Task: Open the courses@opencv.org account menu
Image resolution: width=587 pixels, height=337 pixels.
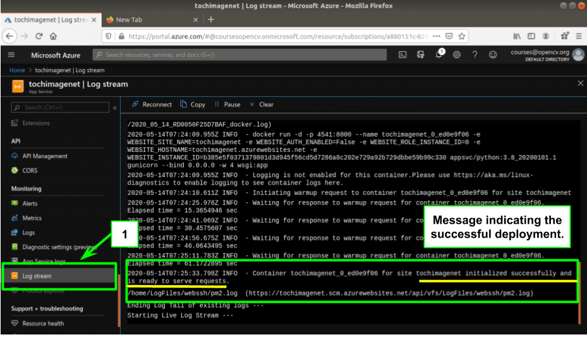Action: coord(547,55)
